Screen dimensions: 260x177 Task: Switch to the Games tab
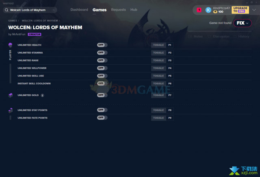click(100, 10)
